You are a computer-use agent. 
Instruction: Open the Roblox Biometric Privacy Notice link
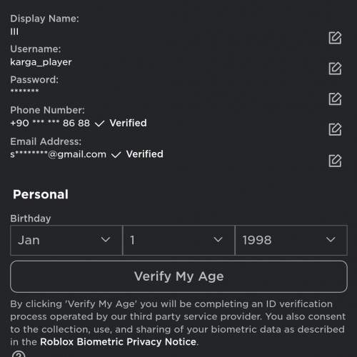click(118, 342)
